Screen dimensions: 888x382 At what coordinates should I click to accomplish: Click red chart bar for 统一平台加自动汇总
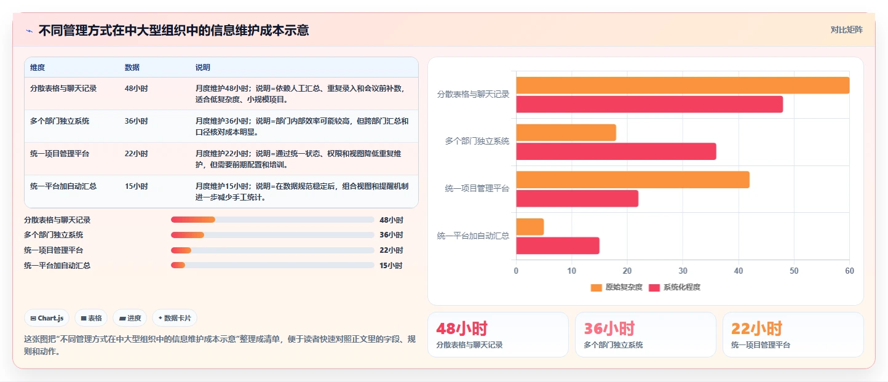[x=558, y=245]
